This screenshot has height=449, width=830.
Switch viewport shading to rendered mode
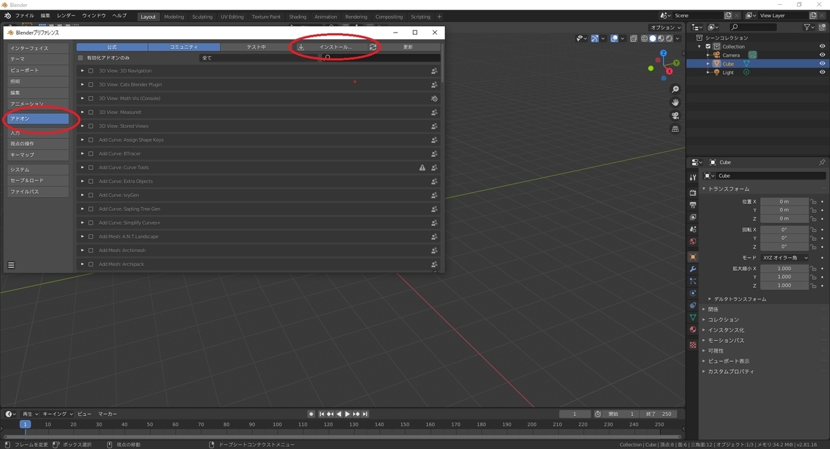point(670,39)
